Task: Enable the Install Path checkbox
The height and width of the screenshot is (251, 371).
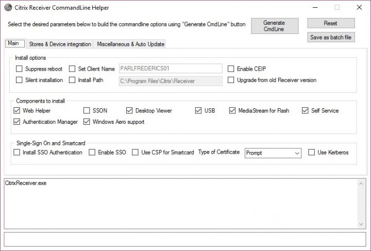Action: click(72, 80)
